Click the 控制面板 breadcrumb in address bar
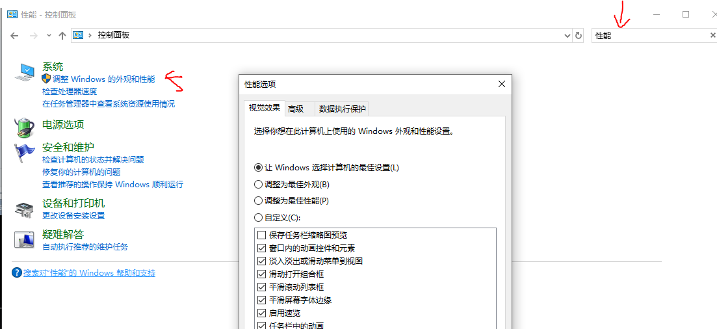717x329 pixels. (113, 35)
